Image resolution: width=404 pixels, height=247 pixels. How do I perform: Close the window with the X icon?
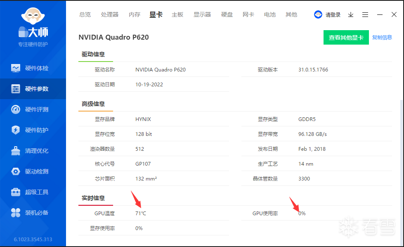pos(394,14)
